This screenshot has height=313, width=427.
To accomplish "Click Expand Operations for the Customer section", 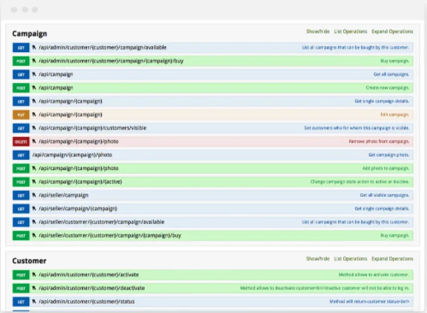I will [x=393, y=258].
